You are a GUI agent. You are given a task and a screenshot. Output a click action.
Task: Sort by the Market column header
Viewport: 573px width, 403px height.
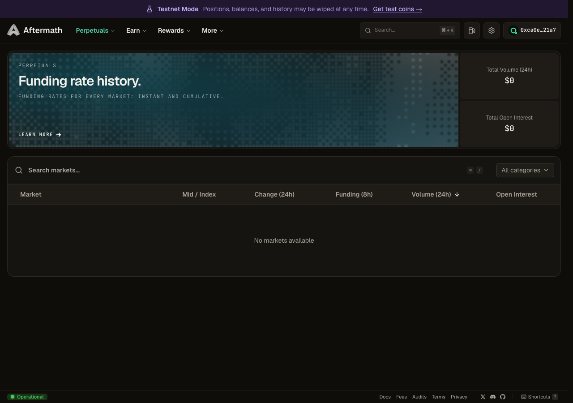pyautogui.click(x=31, y=194)
